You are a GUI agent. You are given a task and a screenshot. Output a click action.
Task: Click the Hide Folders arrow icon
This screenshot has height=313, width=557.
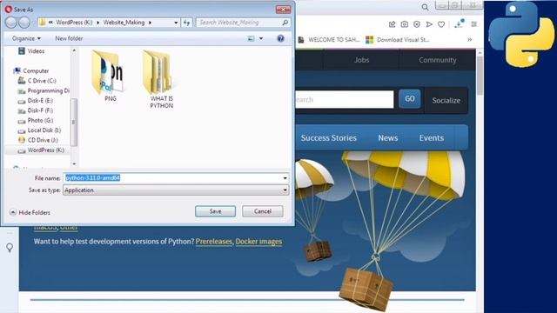point(13,212)
